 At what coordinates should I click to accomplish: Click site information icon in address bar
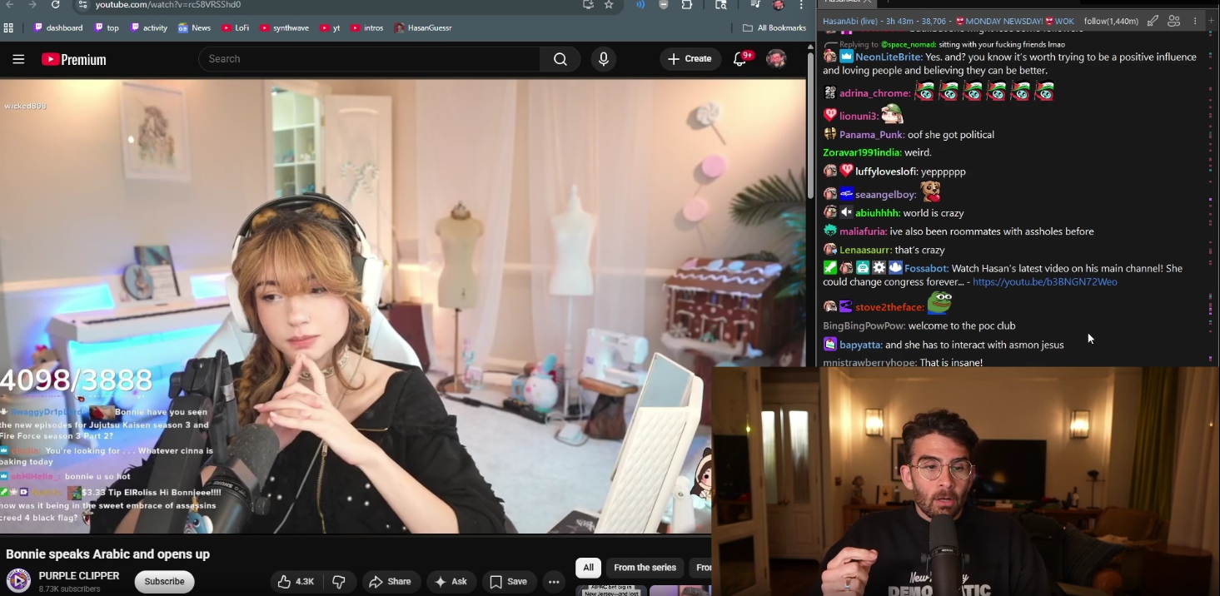click(x=82, y=5)
